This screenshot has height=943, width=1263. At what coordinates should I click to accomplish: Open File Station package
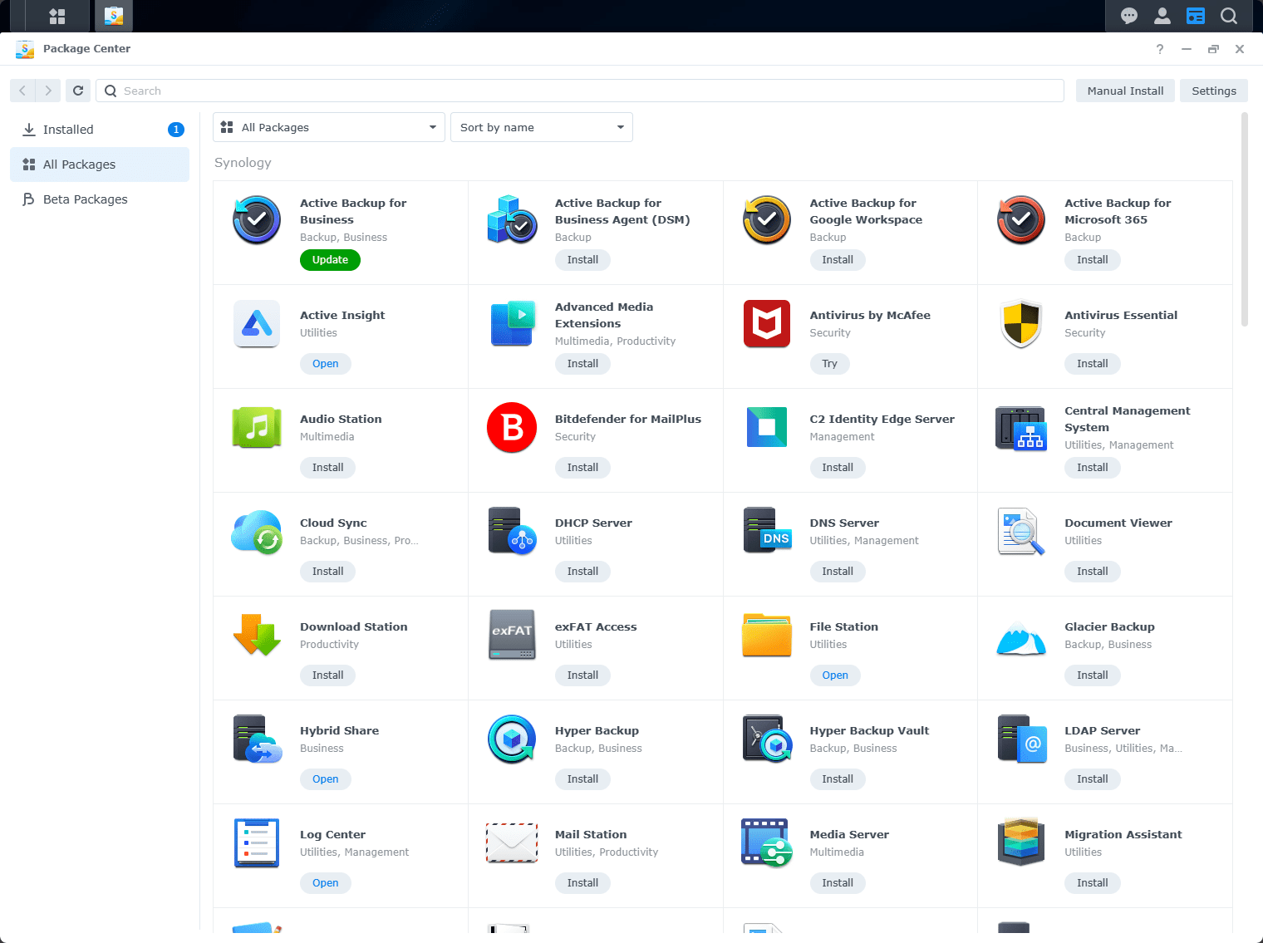coord(835,675)
